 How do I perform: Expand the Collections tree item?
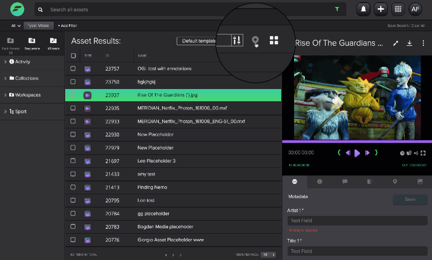(x=5, y=79)
